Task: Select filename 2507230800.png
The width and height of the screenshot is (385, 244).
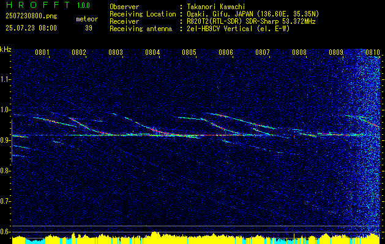Action: tap(31, 16)
